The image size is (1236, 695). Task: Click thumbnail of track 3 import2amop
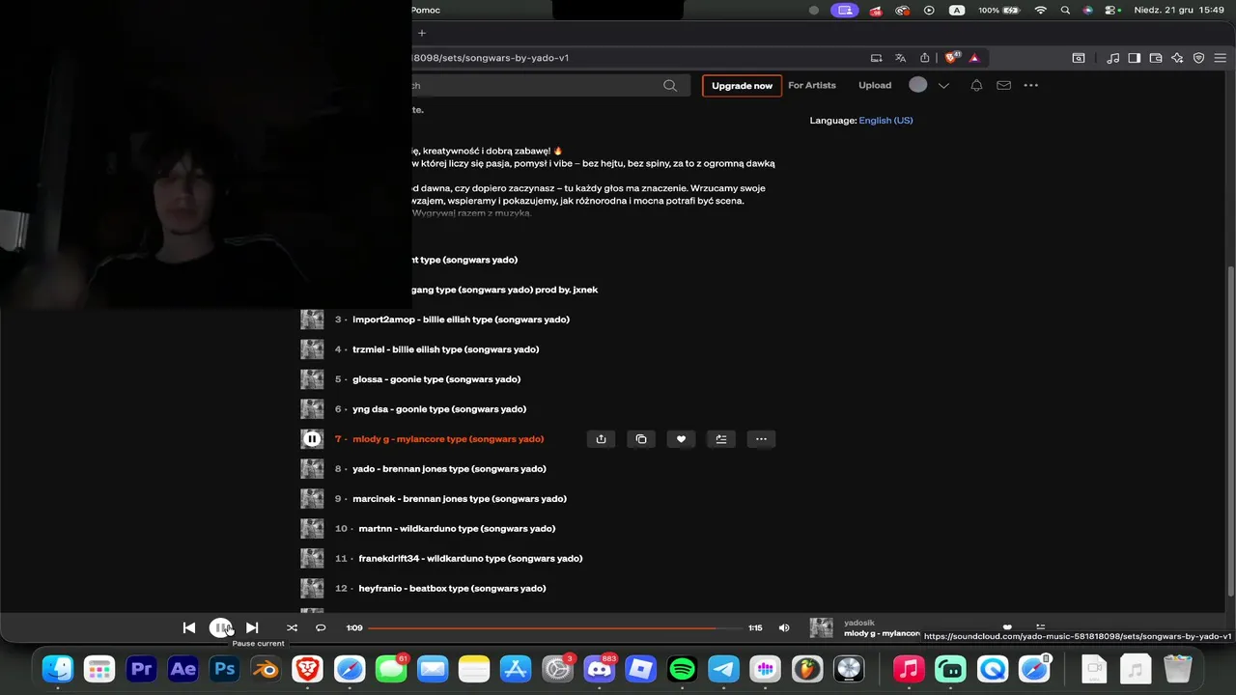pyautogui.click(x=312, y=320)
